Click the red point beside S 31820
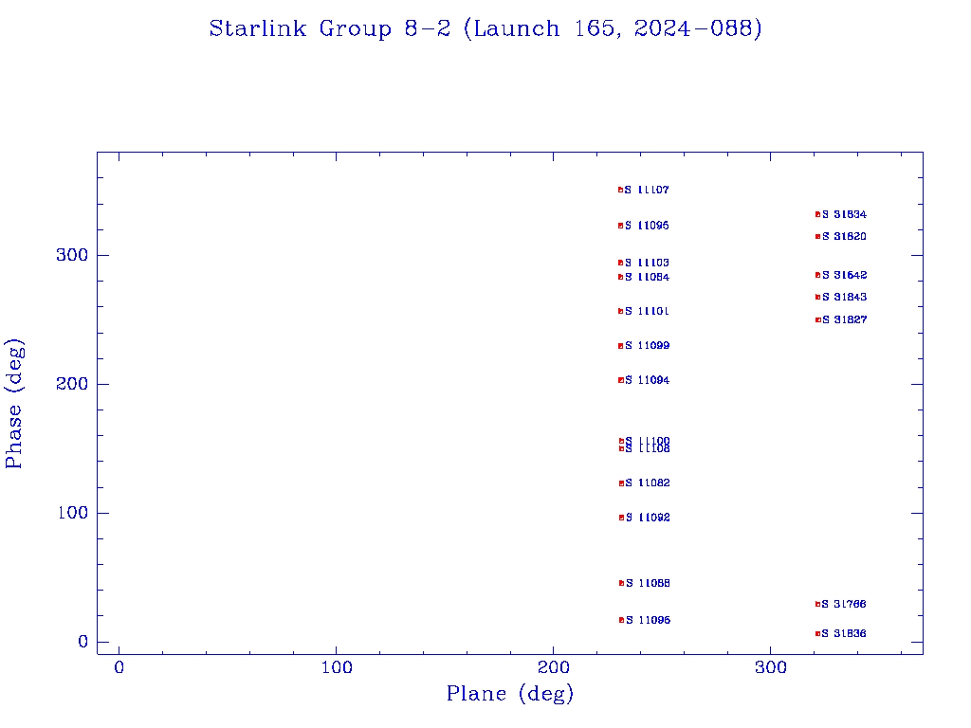The width and height of the screenshot is (971, 728). 818,237
